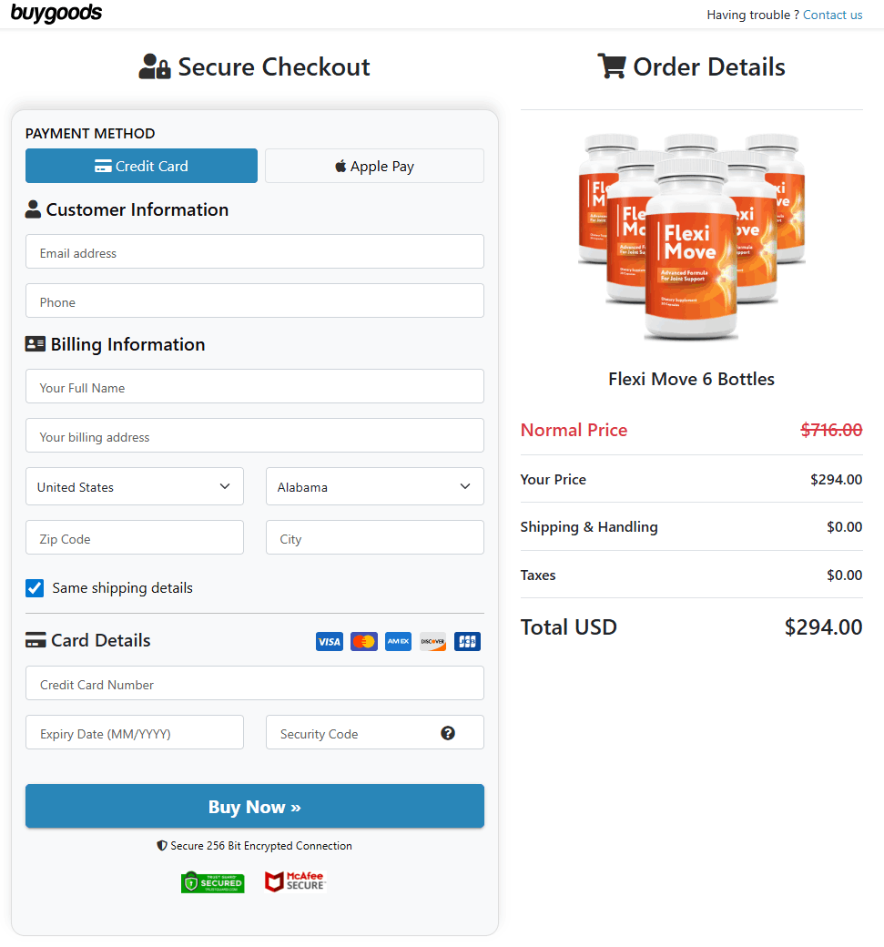The width and height of the screenshot is (884, 947).
Task: Select the Credit Card payment tab
Action: tap(141, 167)
